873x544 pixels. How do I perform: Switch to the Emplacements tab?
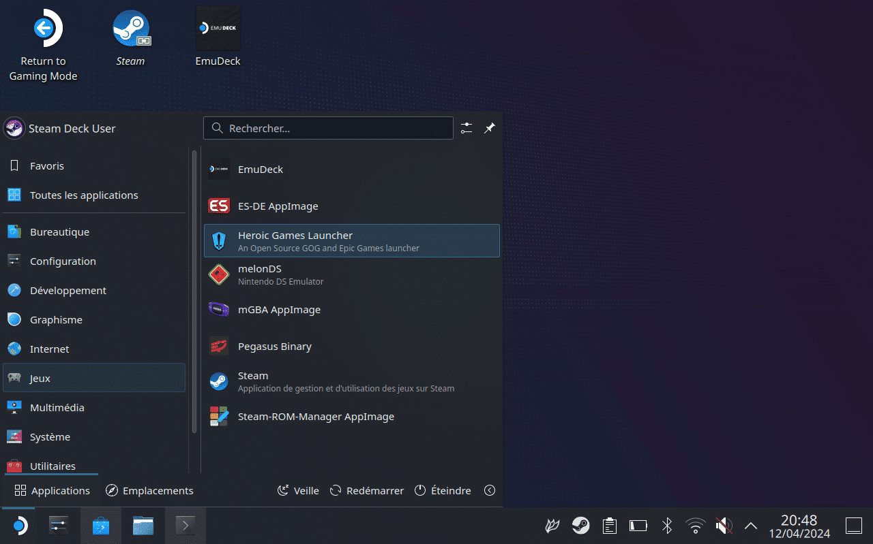[149, 490]
